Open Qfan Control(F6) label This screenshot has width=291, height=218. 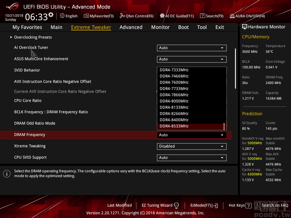point(140,16)
